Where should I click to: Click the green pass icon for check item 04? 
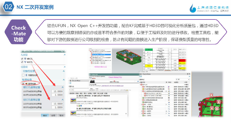tap(143, 98)
